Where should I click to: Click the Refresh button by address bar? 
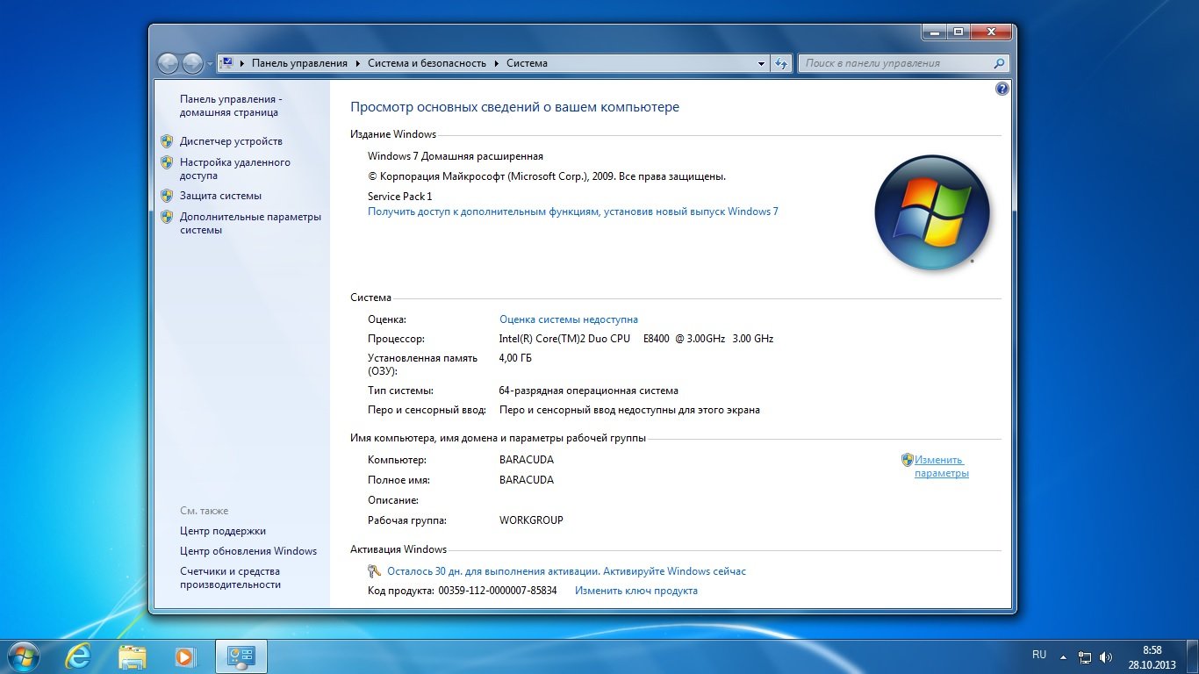(x=781, y=63)
